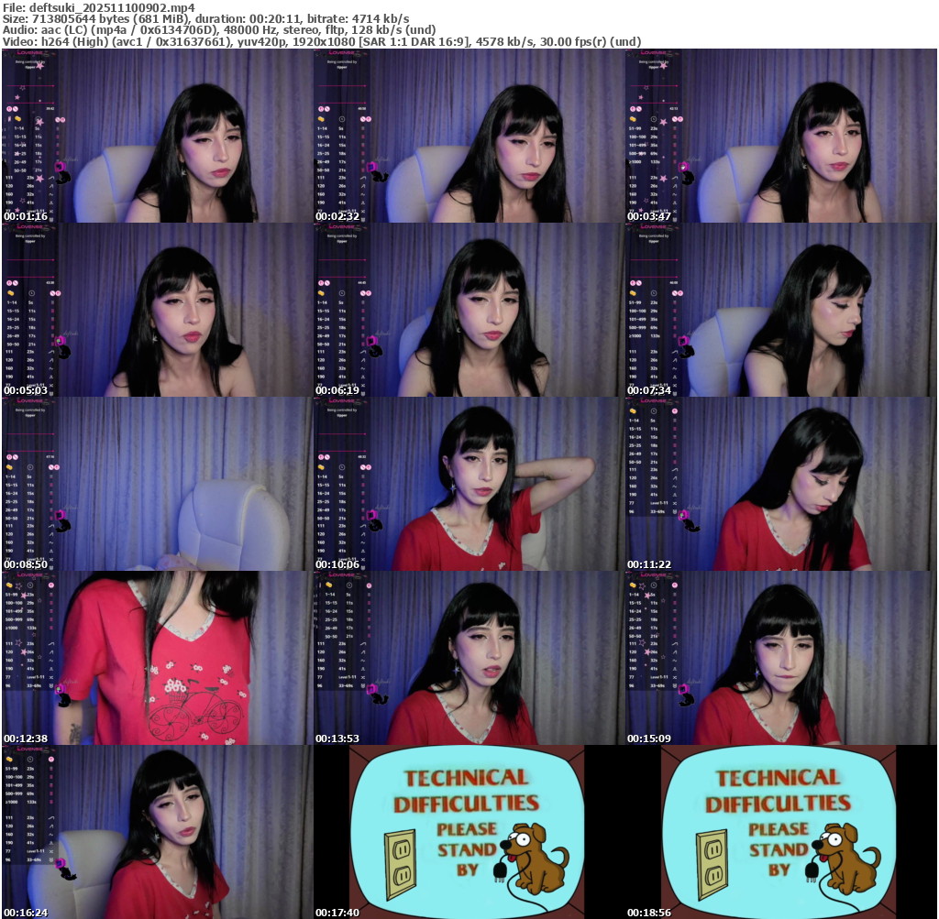939x919 pixels.
Task: Select the frame thumbnail stamped 00:05:03
Action: [x=157, y=310]
